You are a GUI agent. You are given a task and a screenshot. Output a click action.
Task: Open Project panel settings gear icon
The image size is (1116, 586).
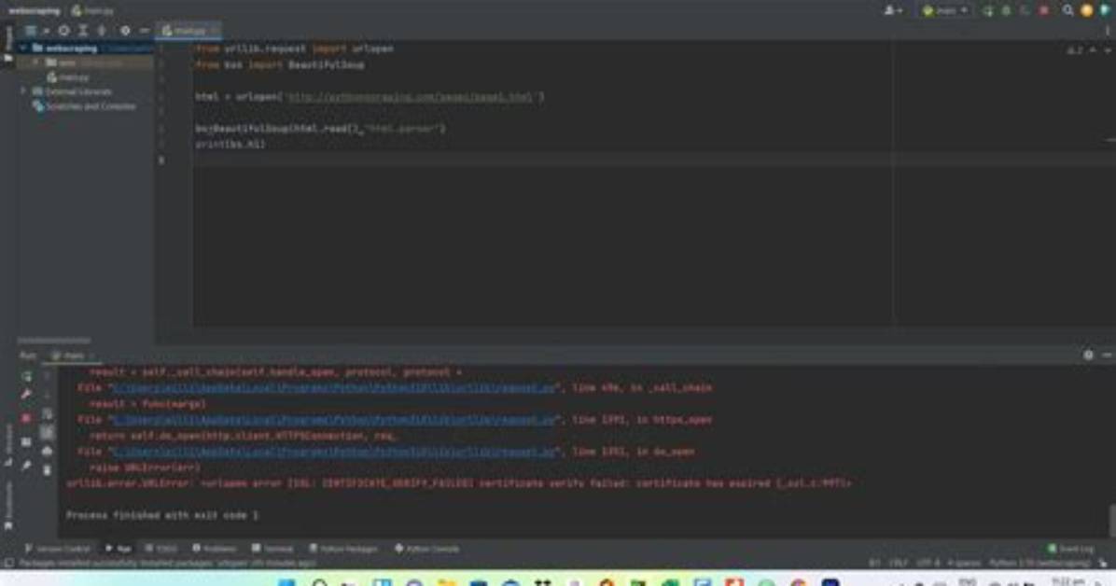tap(124, 31)
